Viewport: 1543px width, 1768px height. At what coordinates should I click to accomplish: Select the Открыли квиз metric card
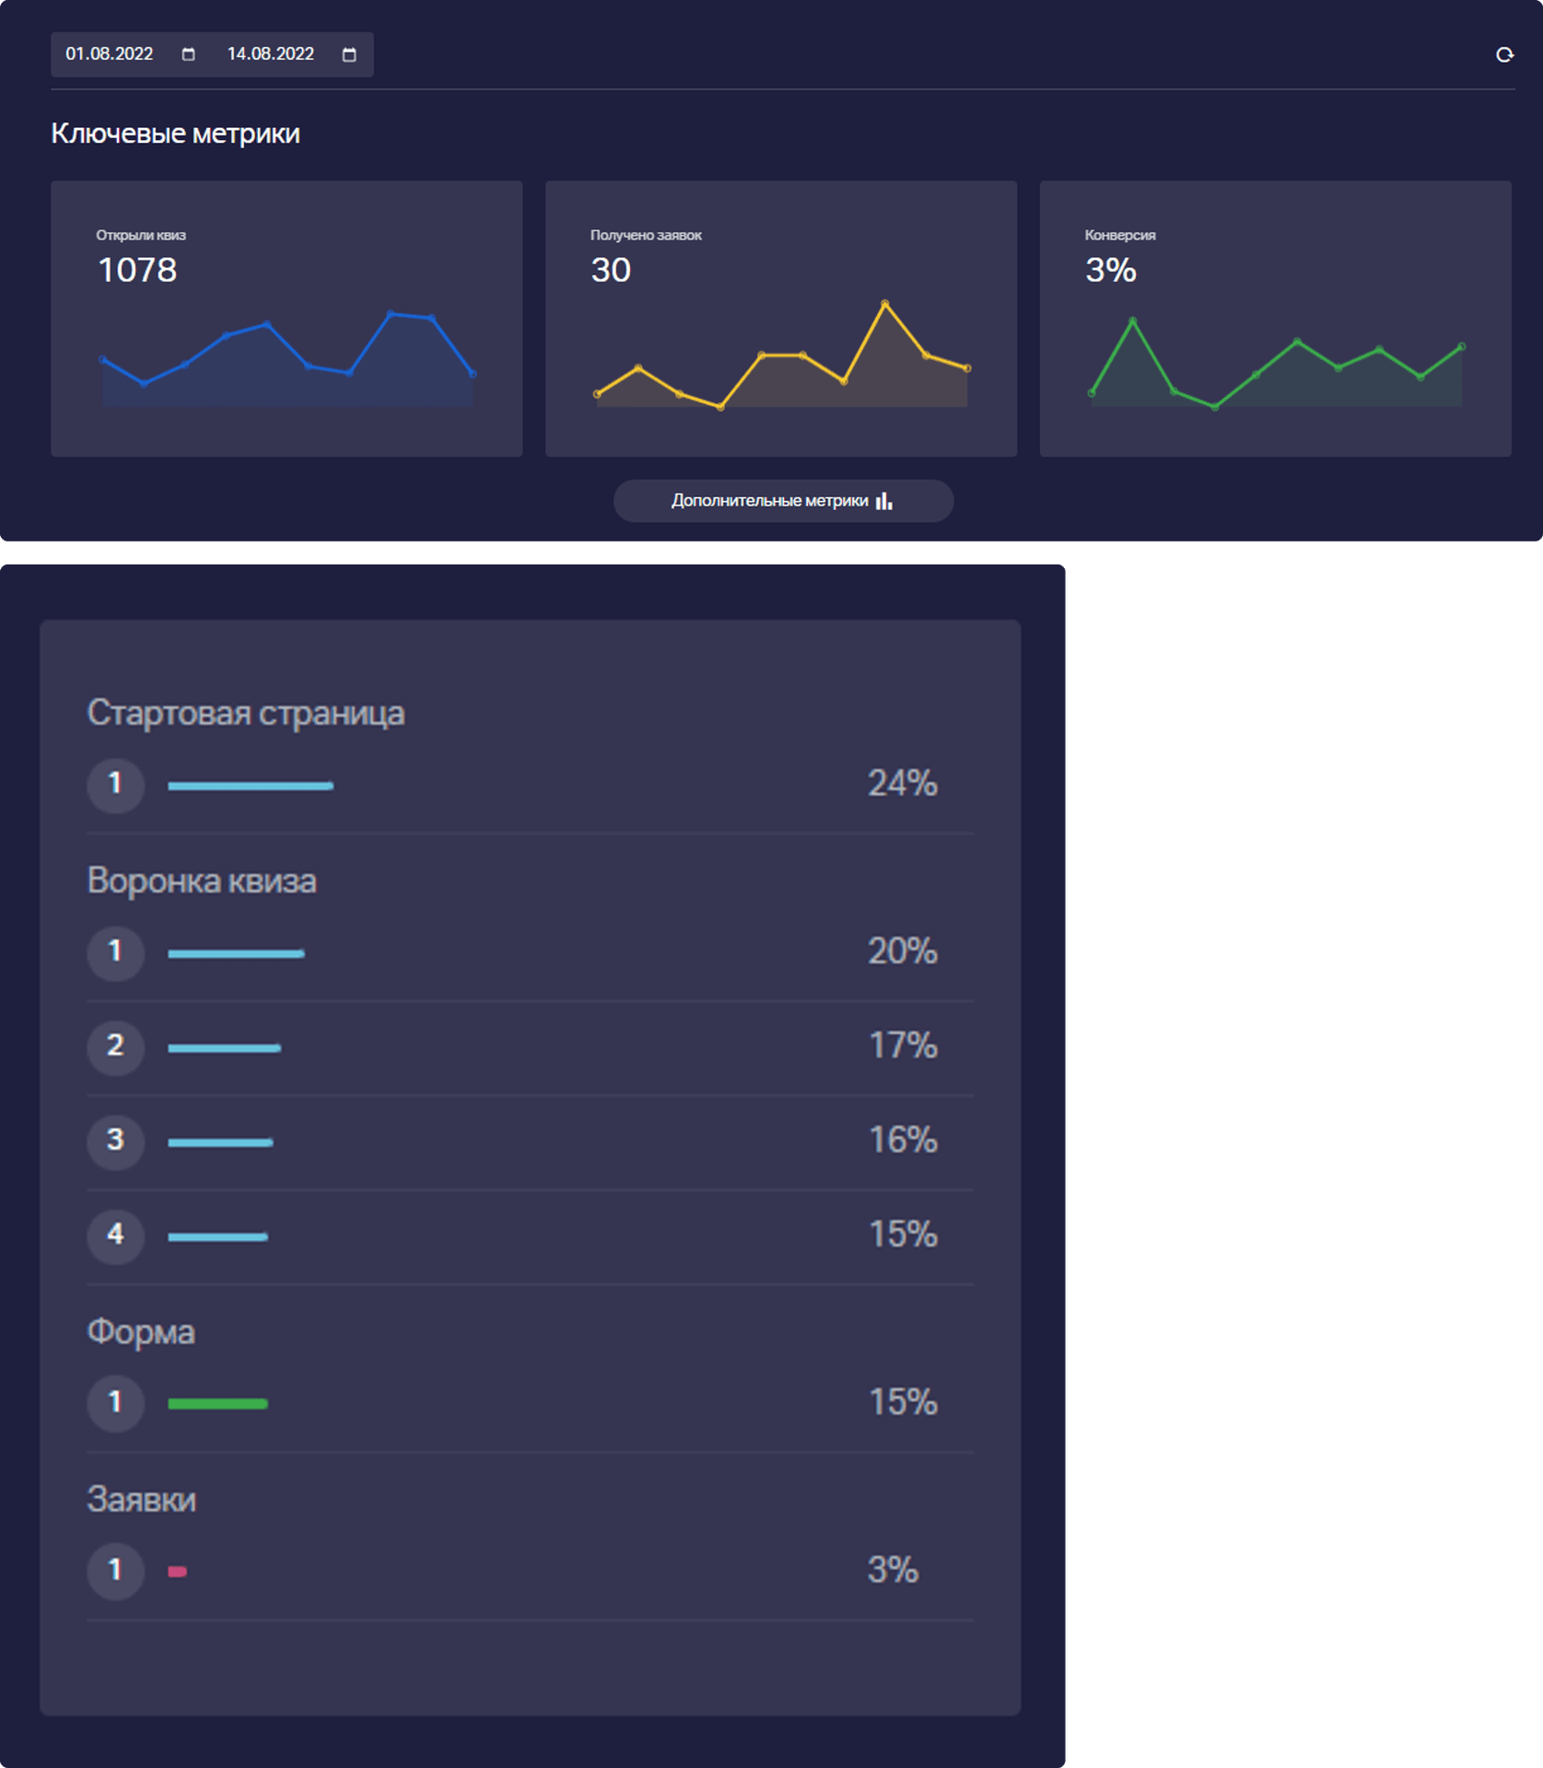click(x=286, y=319)
